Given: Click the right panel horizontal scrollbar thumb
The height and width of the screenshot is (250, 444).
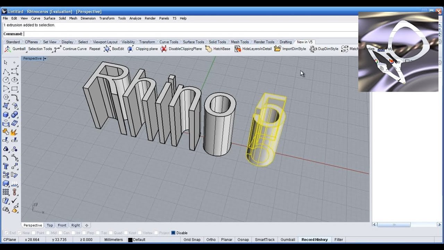Looking at the screenshot, I should pos(394,225).
